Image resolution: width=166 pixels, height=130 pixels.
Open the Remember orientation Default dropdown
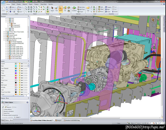coord(18,117)
